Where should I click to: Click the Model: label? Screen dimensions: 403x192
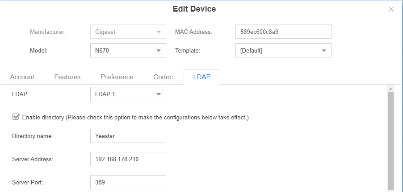point(38,50)
